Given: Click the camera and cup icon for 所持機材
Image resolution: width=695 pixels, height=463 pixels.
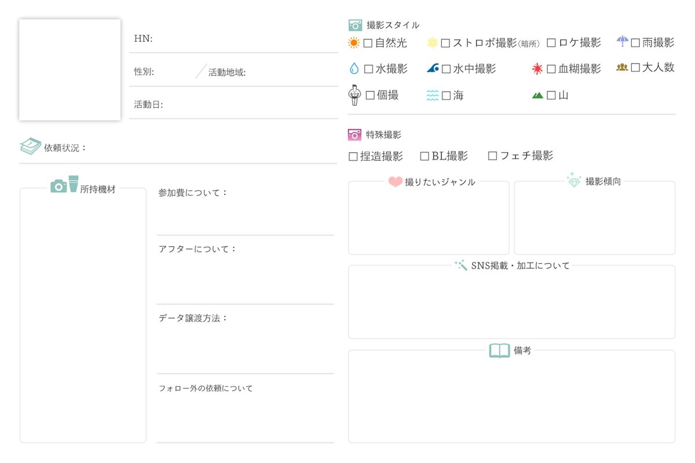Looking at the screenshot, I should (63, 185).
